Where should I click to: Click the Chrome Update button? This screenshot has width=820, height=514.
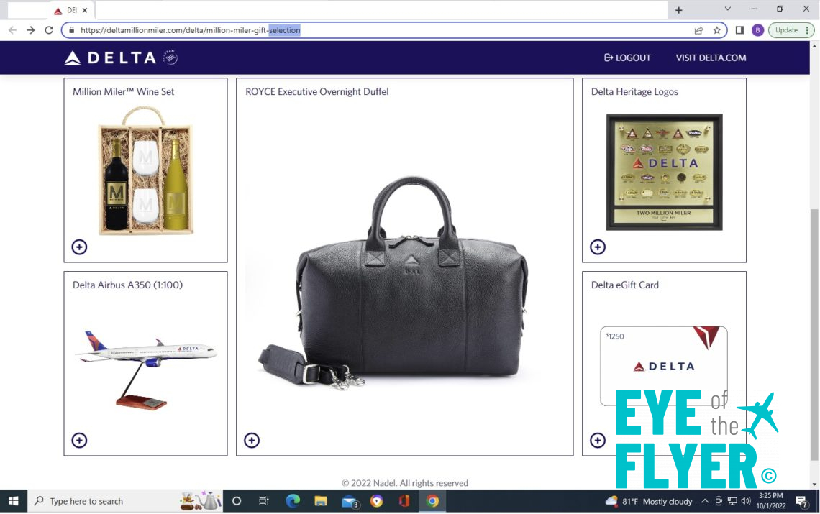click(x=791, y=30)
